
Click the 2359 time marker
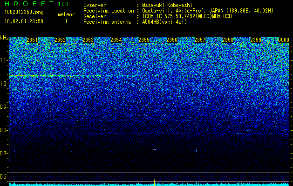256,40
